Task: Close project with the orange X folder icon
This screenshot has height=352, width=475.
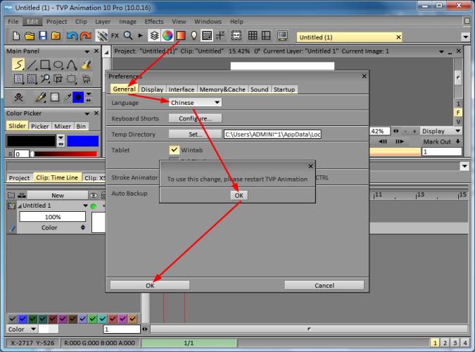Action: pyautogui.click(x=56, y=36)
